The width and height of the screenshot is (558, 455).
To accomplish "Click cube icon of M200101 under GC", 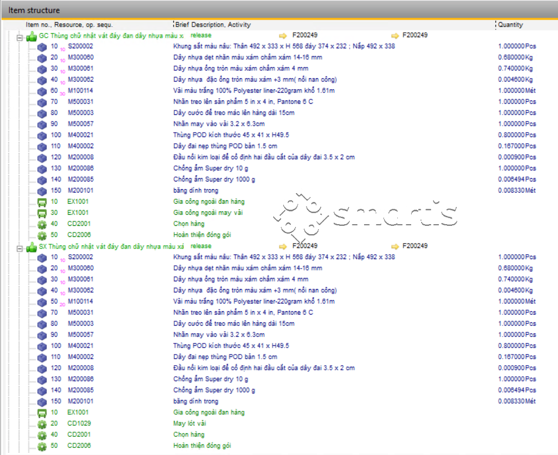I will click(42, 191).
